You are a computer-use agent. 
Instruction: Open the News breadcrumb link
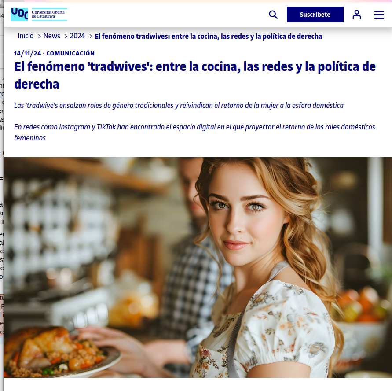tap(52, 36)
